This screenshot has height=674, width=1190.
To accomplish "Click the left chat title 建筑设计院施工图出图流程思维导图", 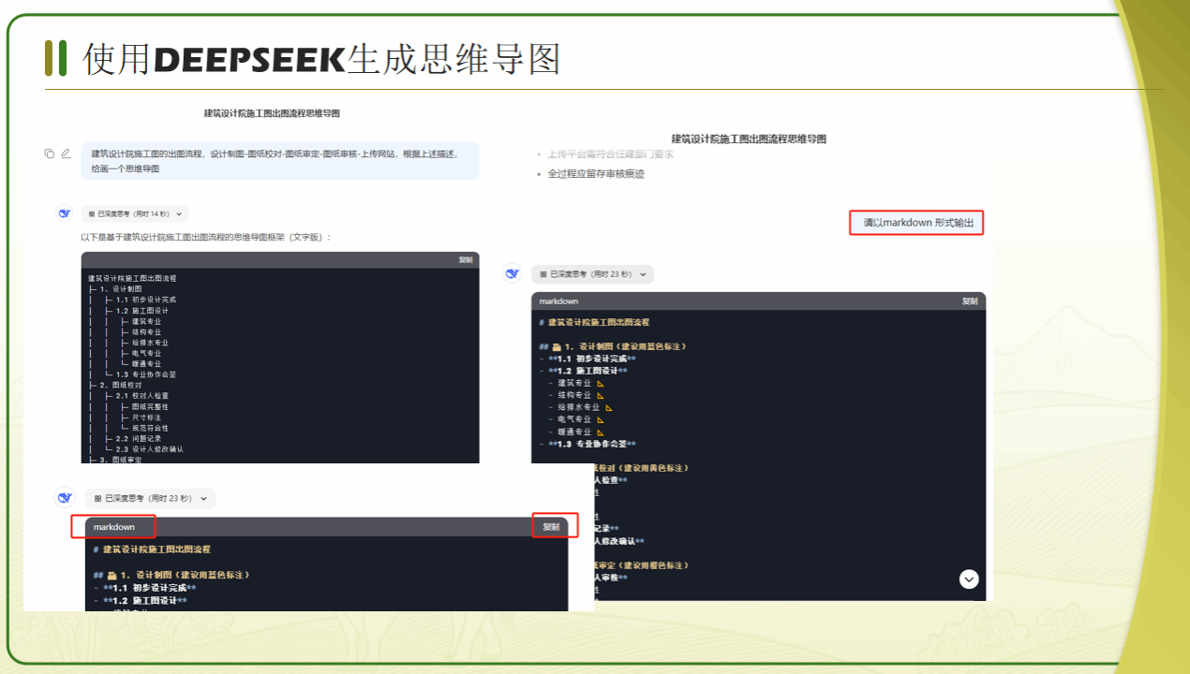I will pos(272,113).
